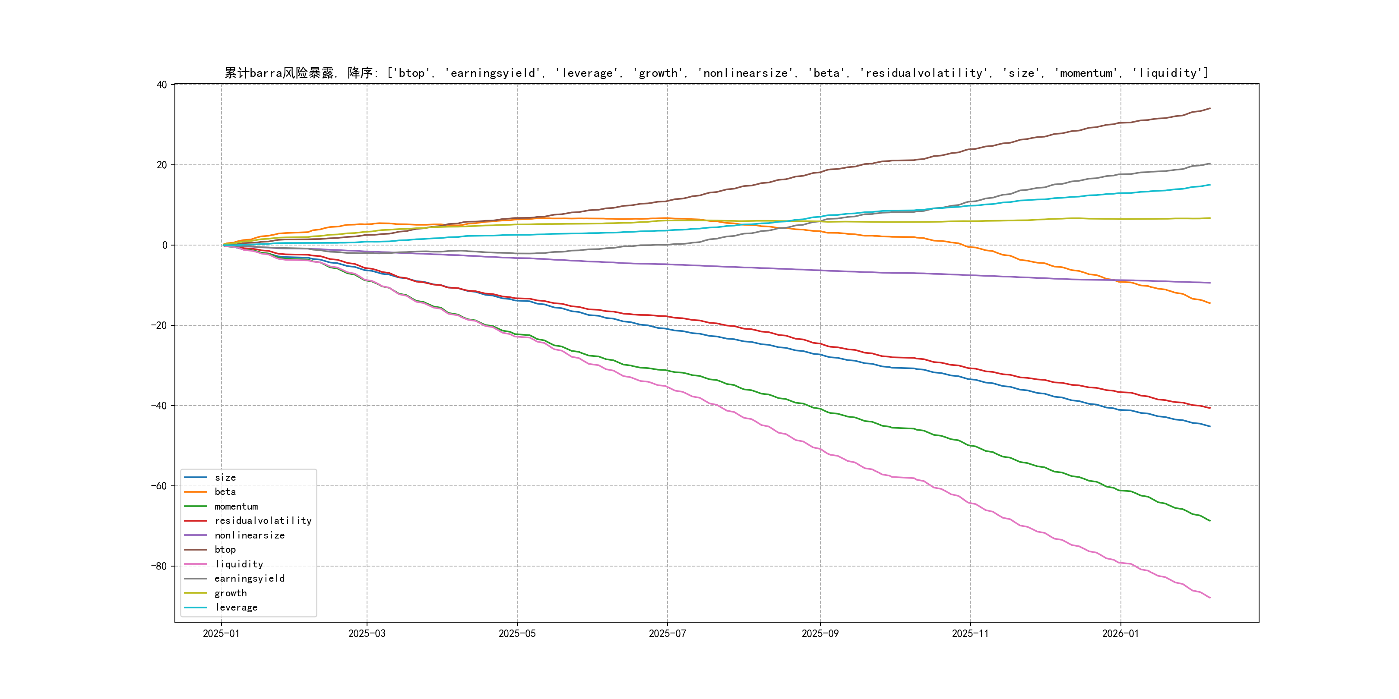Click the btop legend label
1399x699 pixels.
pyautogui.click(x=225, y=550)
